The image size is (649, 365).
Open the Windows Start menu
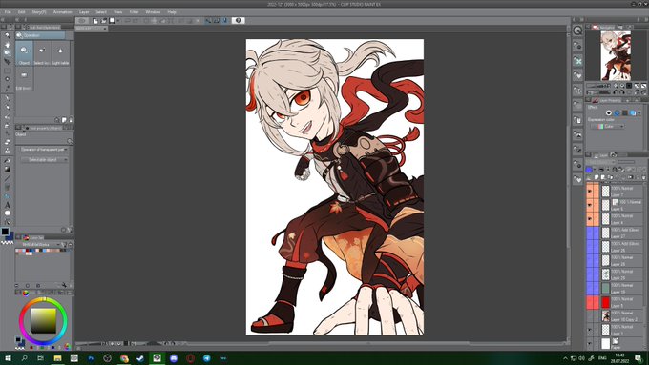tap(8, 358)
